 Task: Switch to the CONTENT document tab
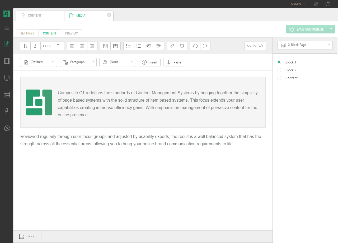coord(40,16)
